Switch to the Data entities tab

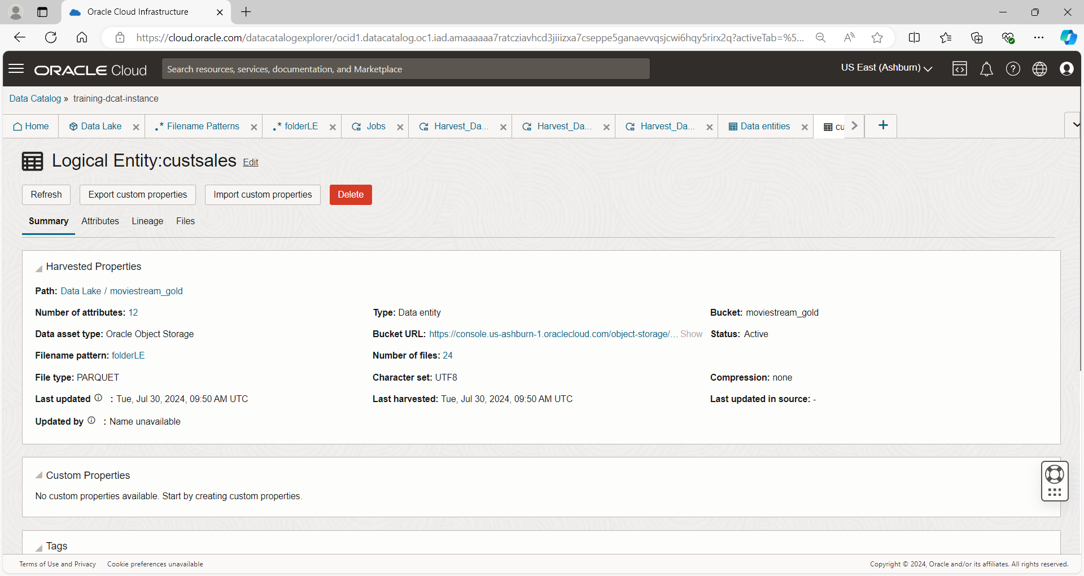pos(759,126)
